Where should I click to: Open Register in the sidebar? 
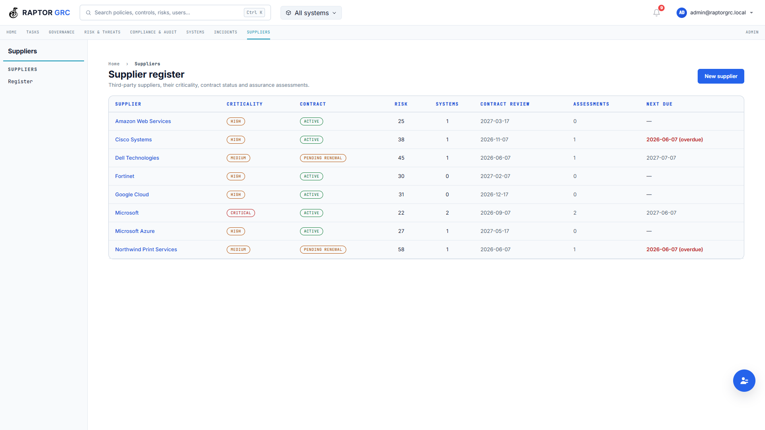point(20,82)
